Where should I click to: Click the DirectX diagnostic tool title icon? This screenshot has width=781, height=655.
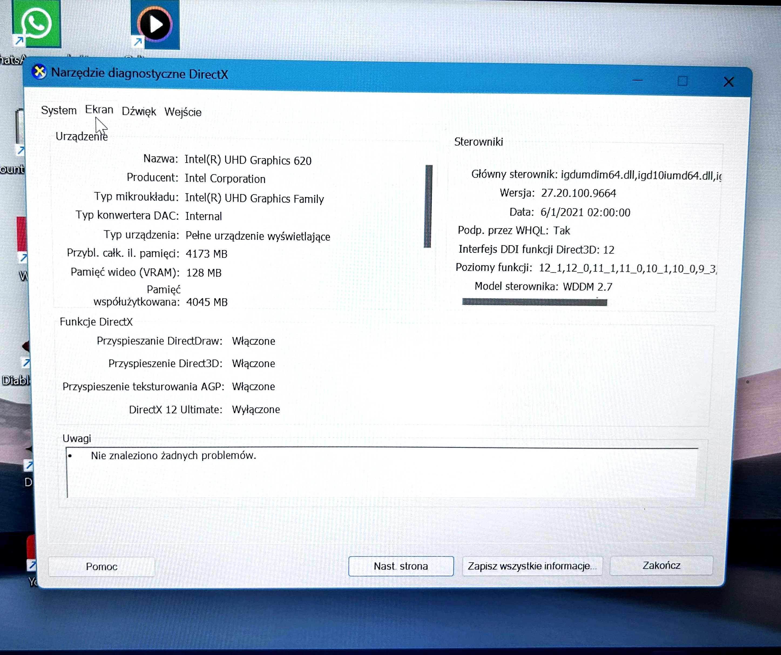(x=39, y=72)
